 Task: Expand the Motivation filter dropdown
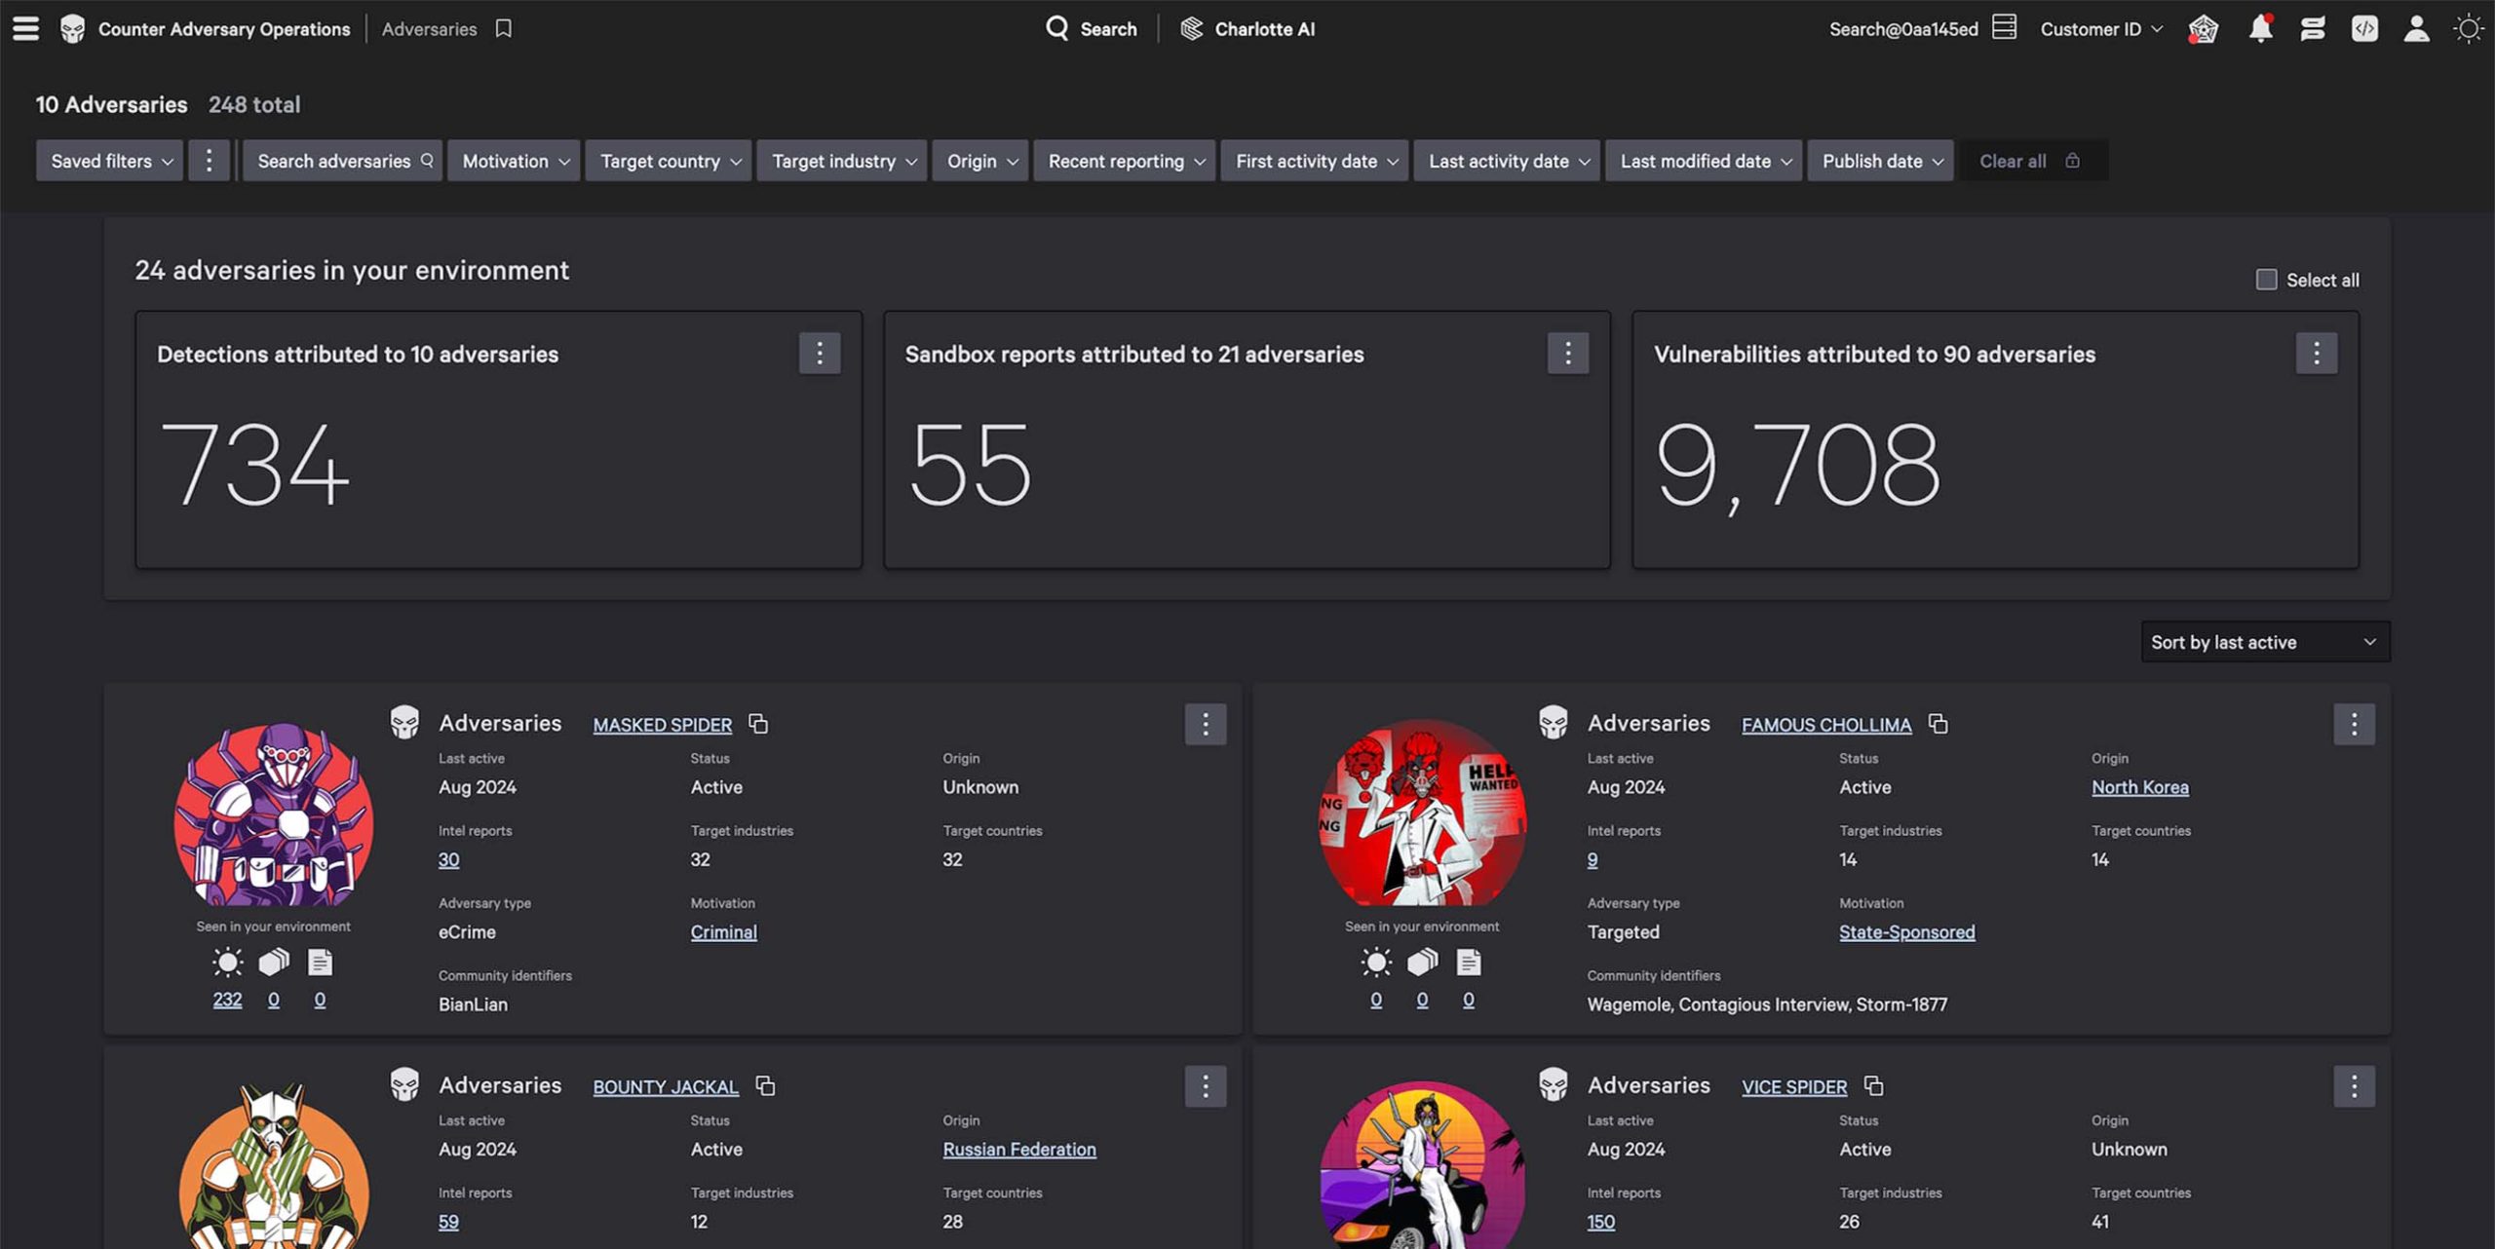pos(515,161)
